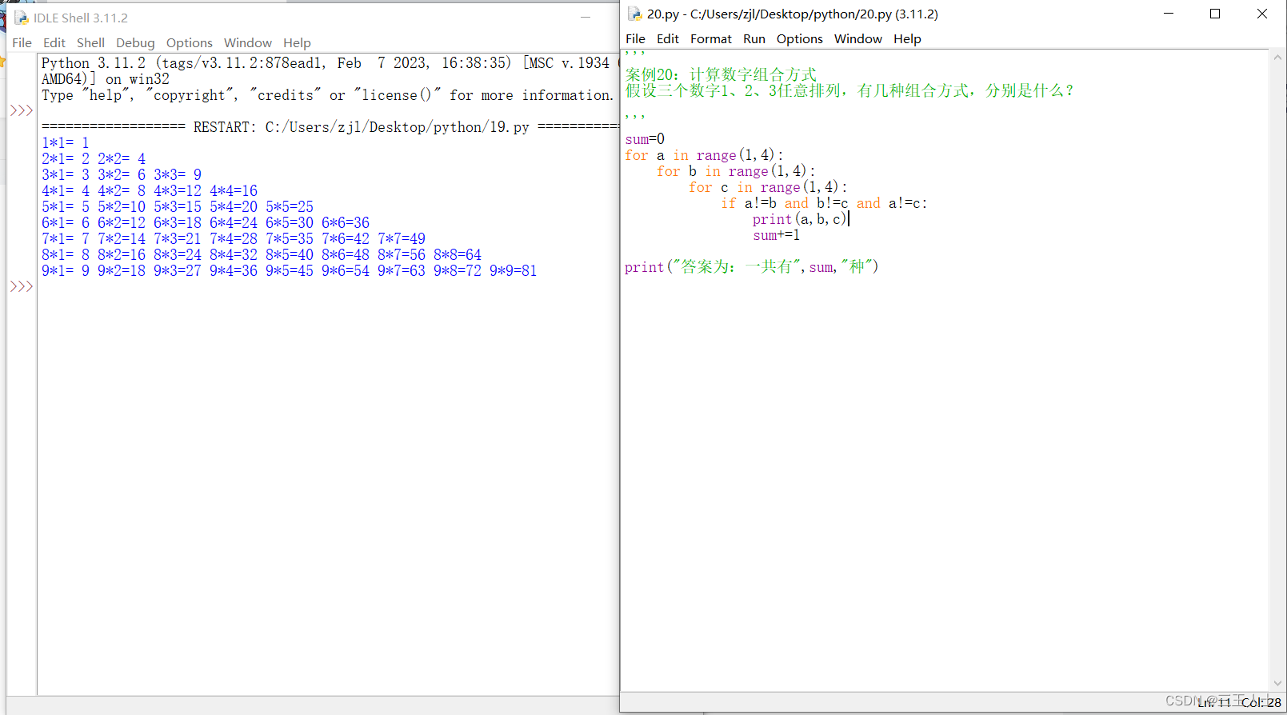Open Shell menu in IDLE Shell

click(90, 42)
